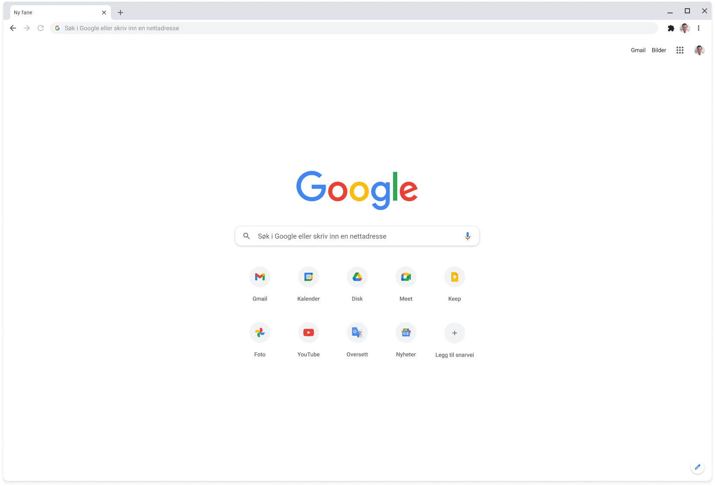Screen dimensions: 715x486
Task: Open the Chrome three-dot menu
Action: [x=699, y=28]
